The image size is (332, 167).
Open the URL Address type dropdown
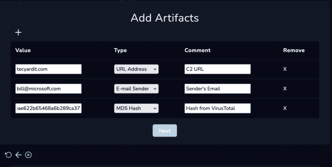[x=136, y=69]
